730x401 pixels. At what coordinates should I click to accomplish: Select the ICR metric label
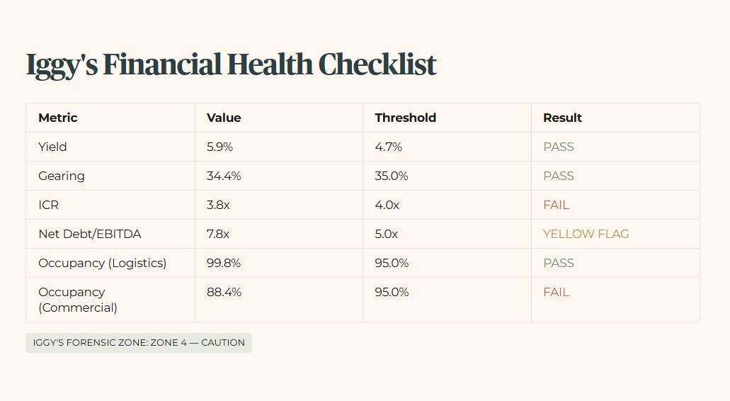pyautogui.click(x=48, y=205)
